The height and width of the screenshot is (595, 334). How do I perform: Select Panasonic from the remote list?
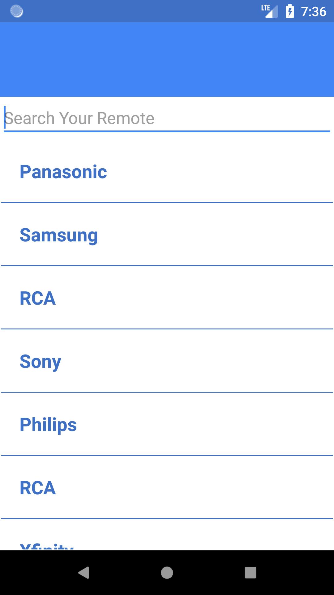pyautogui.click(x=63, y=172)
